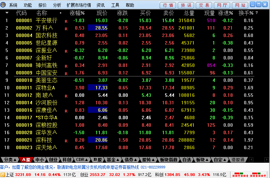Viewport: 270px width, 178px height.
Task: Click the 网站 button
Action: [x=240, y=5]
